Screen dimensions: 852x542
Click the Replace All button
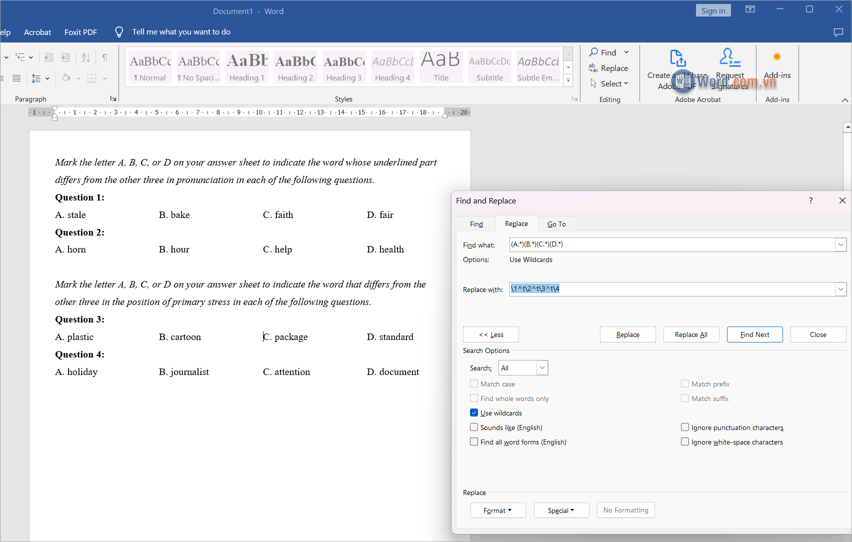tap(691, 334)
